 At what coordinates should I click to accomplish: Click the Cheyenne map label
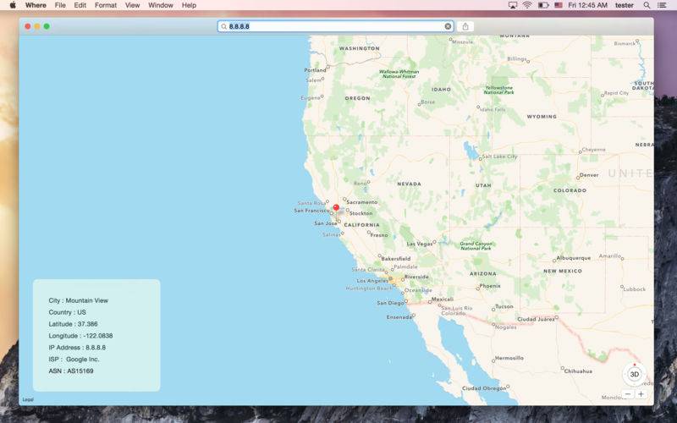593,150
